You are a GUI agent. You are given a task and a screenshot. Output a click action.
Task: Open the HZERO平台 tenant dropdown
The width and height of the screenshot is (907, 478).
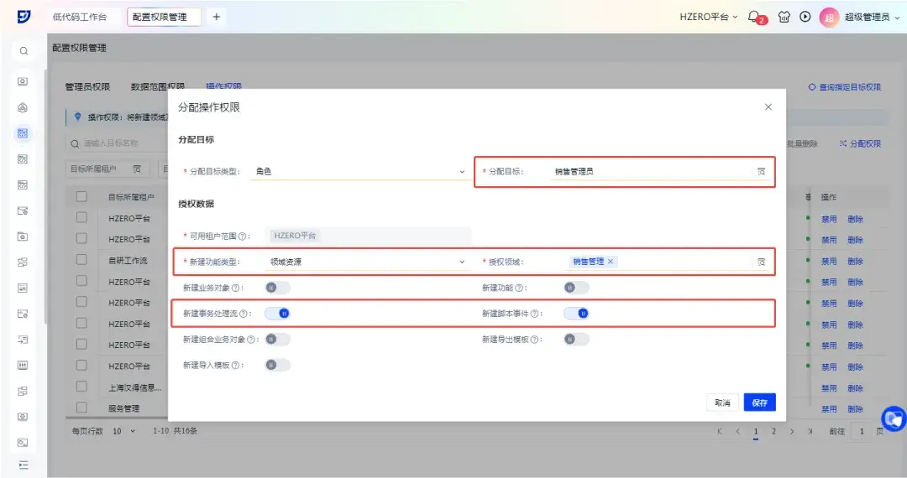(x=709, y=18)
